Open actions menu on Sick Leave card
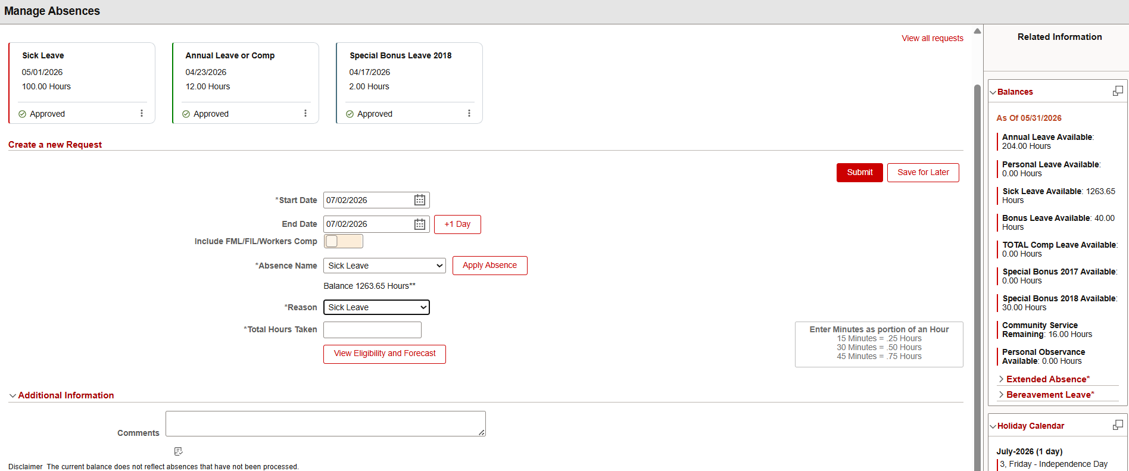 click(142, 113)
